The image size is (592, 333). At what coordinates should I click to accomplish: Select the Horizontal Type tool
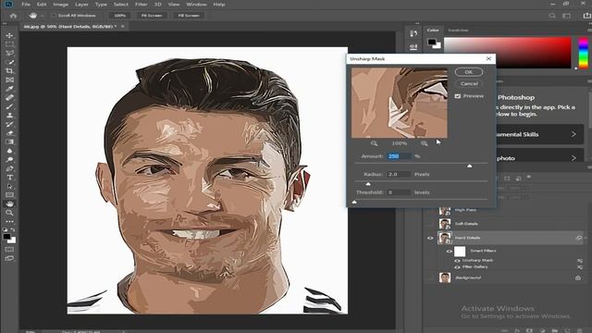[9, 178]
